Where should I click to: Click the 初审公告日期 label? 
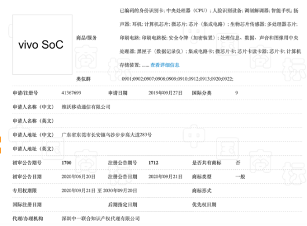pos(27,177)
